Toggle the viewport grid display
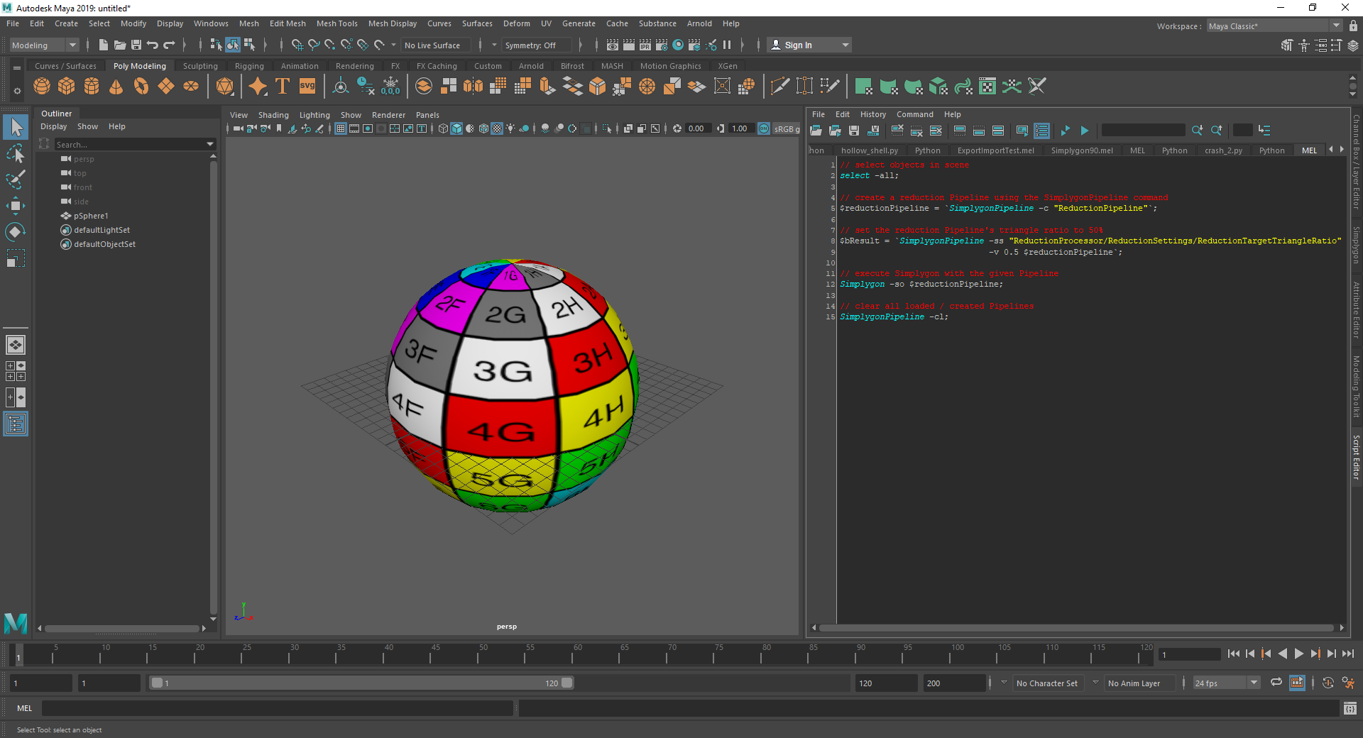Viewport: 1363px width, 738px height. click(x=341, y=128)
